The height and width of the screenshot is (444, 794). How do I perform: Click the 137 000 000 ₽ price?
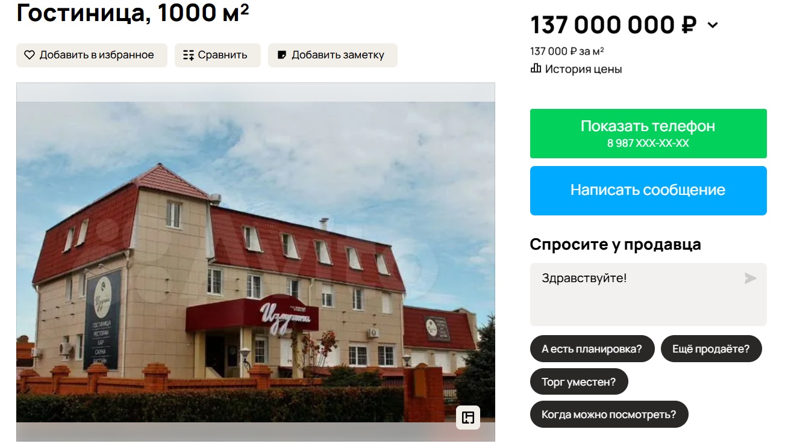[x=613, y=25]
